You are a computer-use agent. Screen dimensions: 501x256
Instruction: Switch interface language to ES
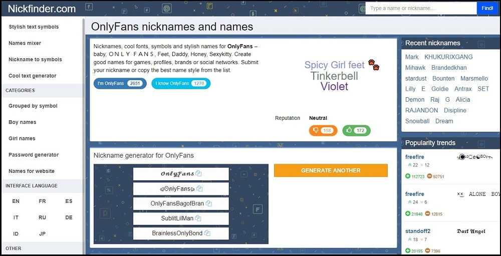pos(69,201)
